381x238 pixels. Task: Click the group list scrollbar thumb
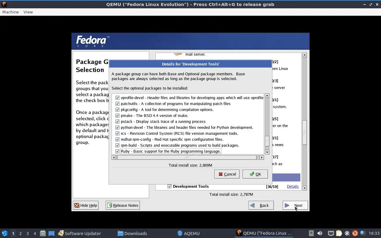[x=305, y=132]
